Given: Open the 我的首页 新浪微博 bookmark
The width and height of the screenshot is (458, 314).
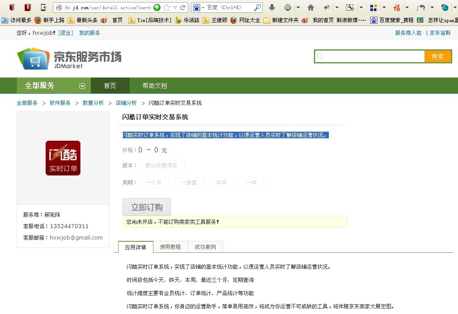Looking at the screenshot, I should [x=334, y=20].
